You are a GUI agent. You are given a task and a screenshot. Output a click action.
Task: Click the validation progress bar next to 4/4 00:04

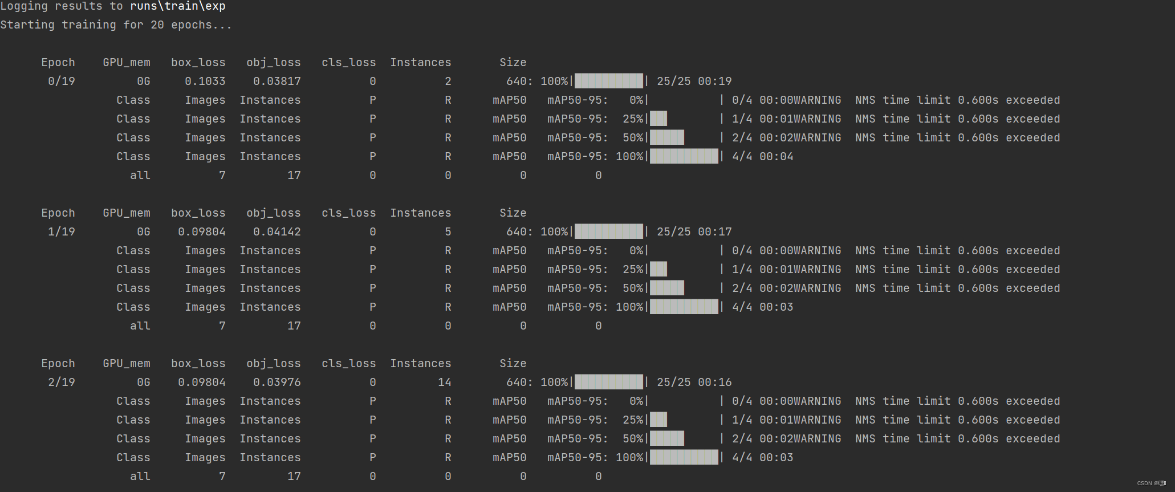684,156
